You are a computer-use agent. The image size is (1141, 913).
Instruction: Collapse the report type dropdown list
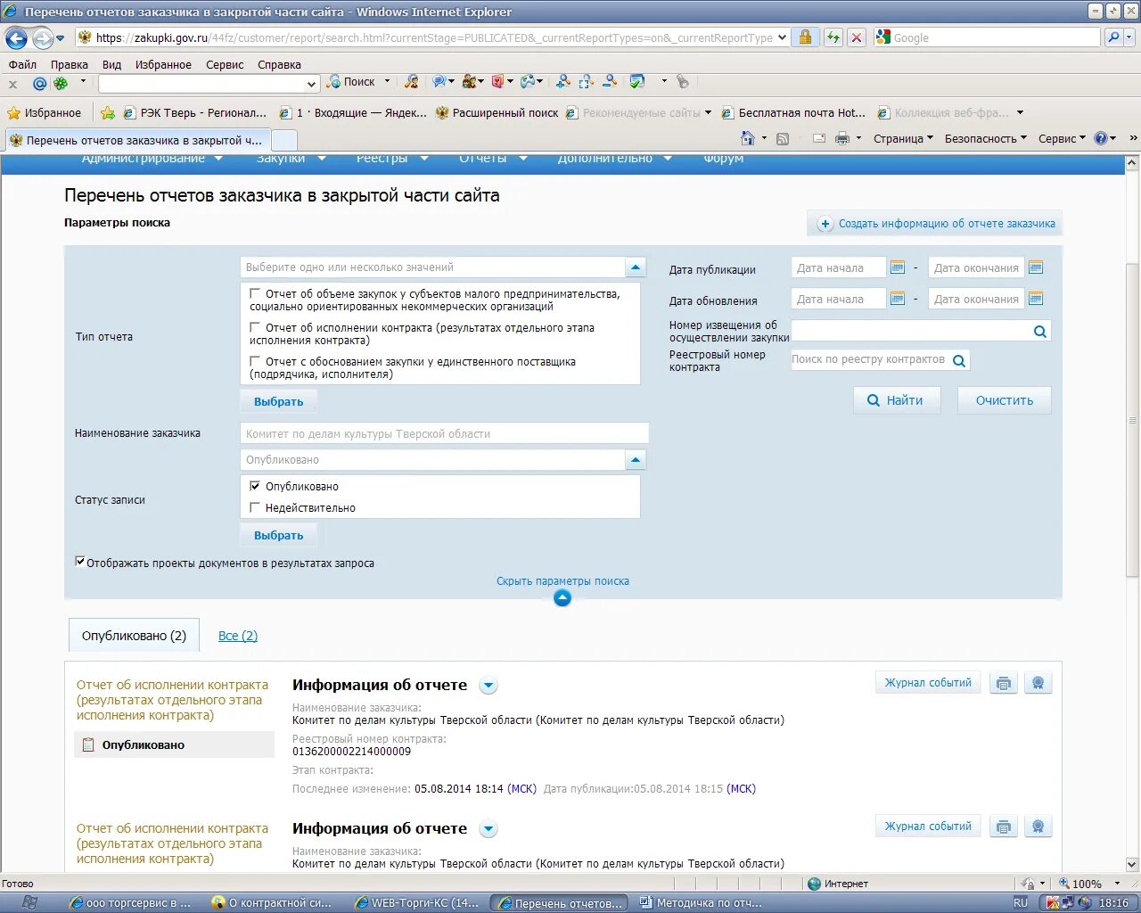click(x=636, y=267)
